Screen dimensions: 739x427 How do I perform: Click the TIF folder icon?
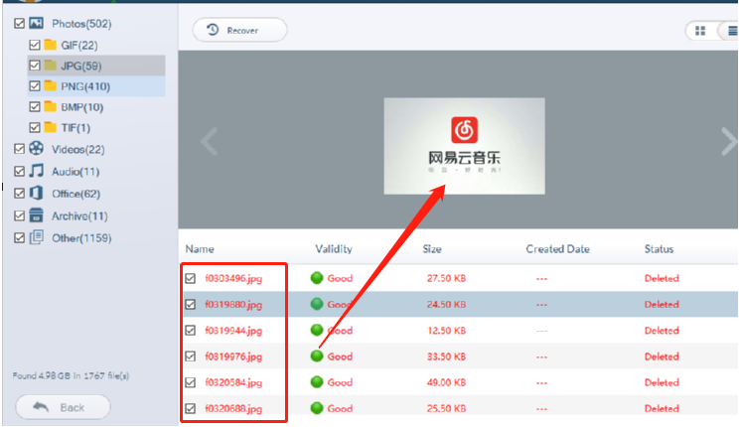tap(51, 127)
